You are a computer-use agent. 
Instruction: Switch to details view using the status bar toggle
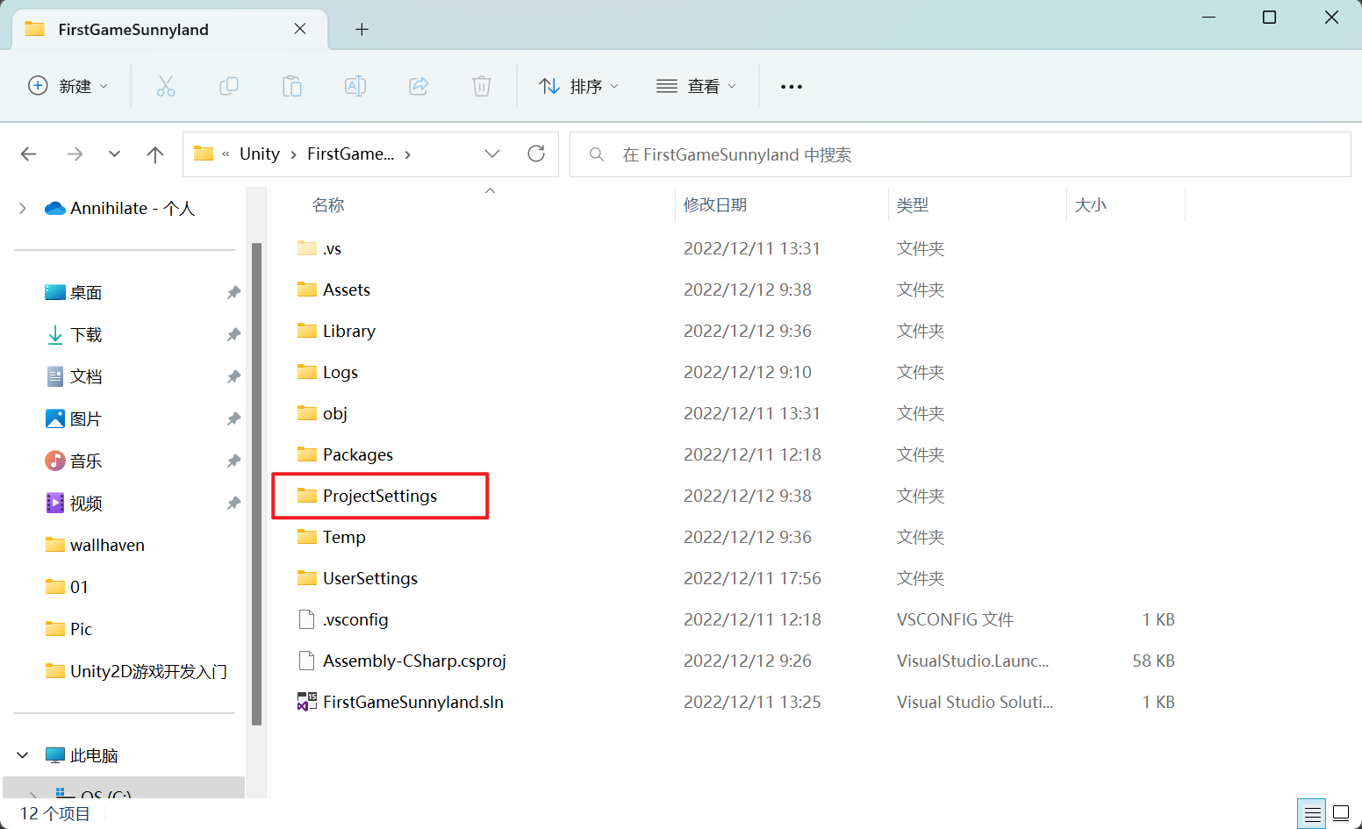click(x=1311, y=813)
